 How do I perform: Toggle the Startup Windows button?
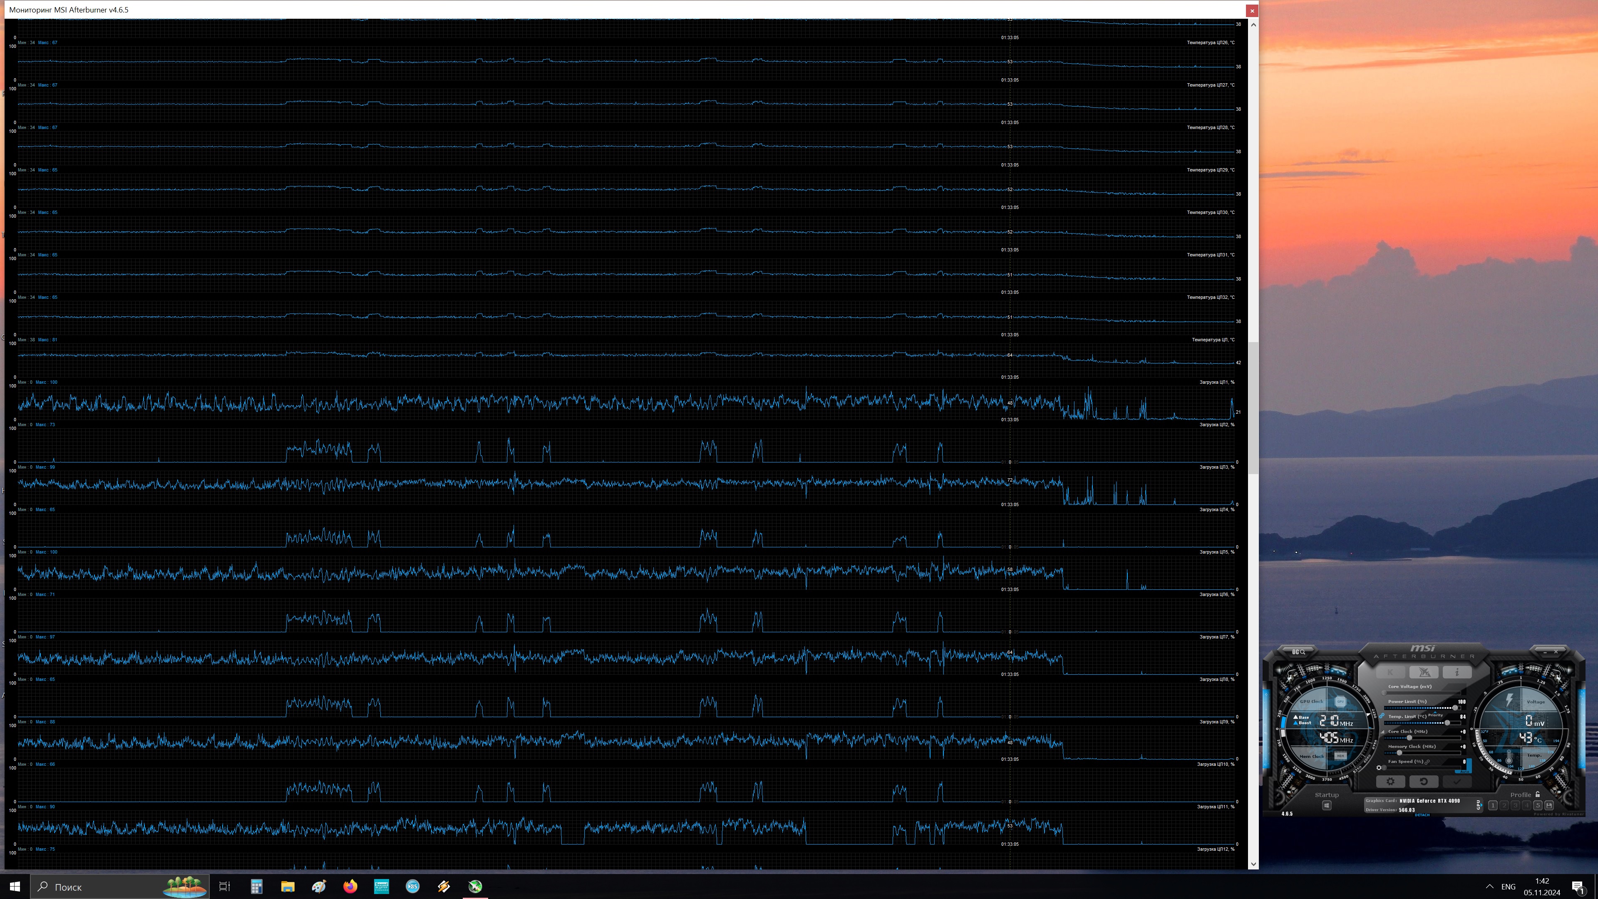click(x=1326, y=806)
